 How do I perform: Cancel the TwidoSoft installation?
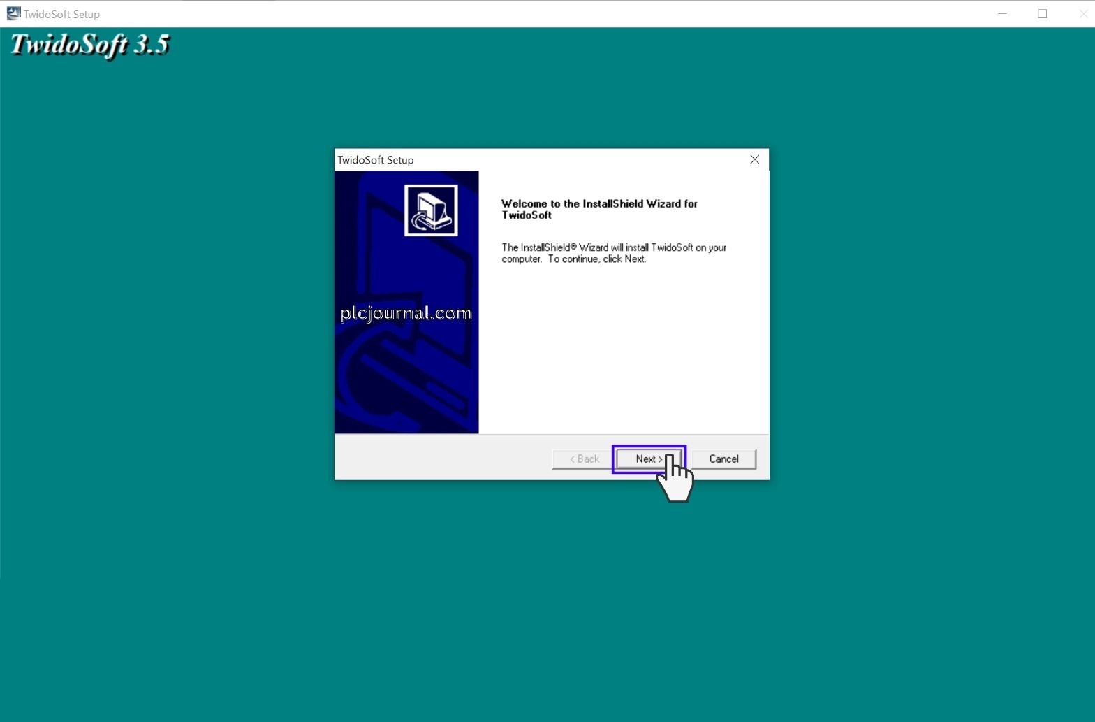click(723, 459)
